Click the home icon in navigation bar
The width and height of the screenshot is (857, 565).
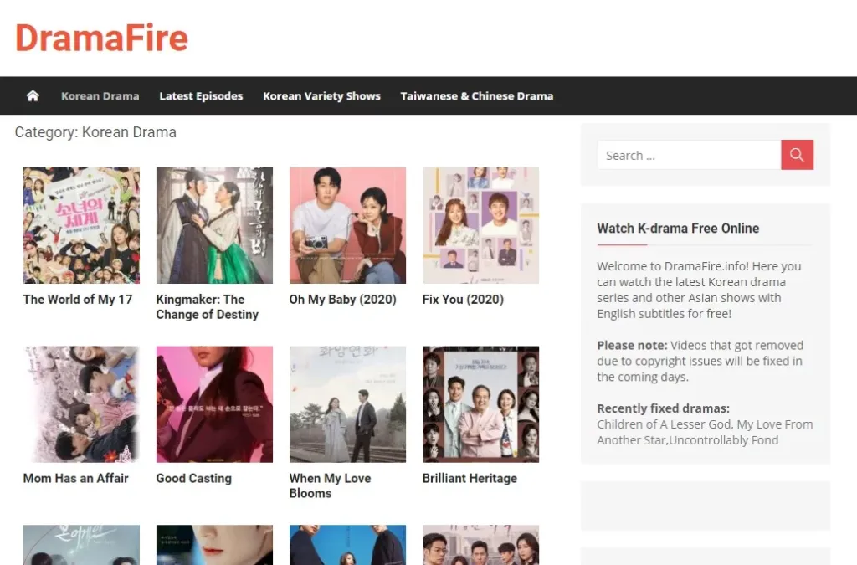33,95
